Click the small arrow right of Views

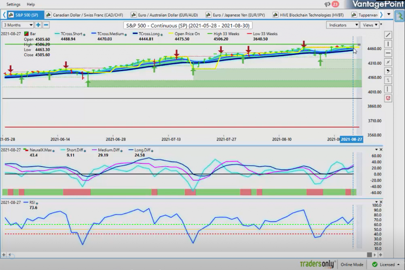click(381, 24)
